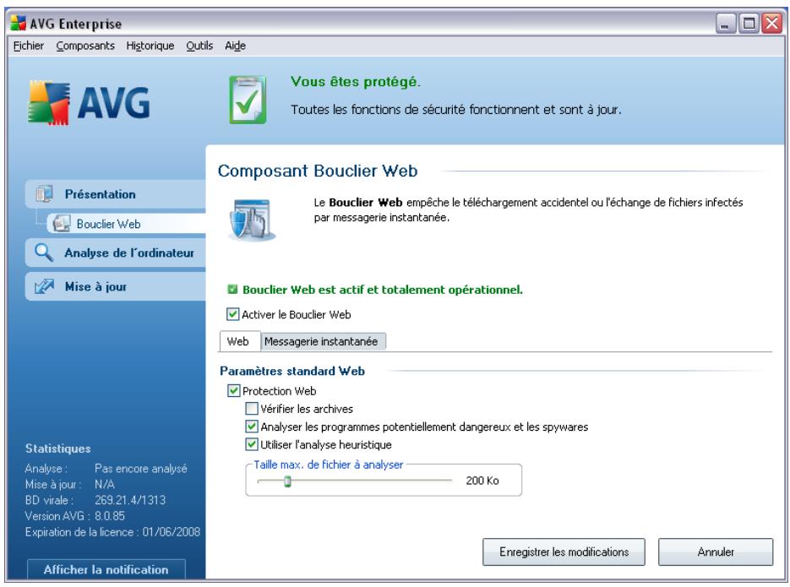Open the Présentation section

coord(116,193)
